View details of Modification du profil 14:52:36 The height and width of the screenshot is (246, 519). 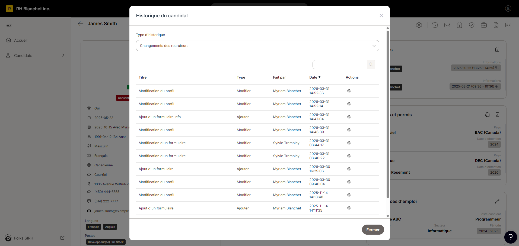click(x=349, y=91)
